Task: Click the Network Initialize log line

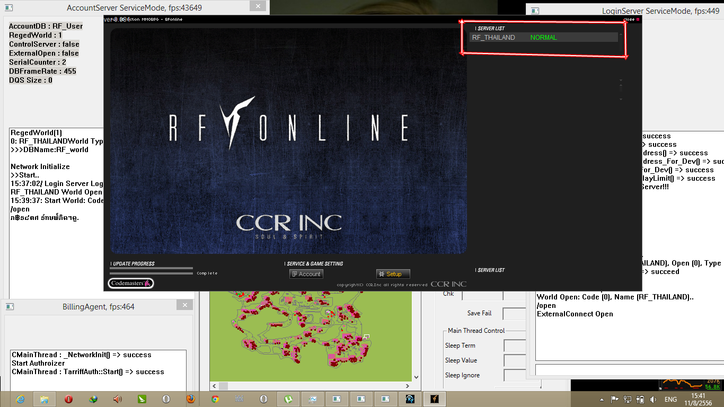Action: click(40, 166)
